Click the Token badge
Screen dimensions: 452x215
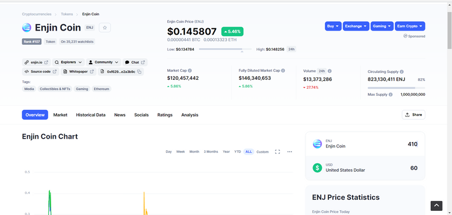click(x=51, y=42)
